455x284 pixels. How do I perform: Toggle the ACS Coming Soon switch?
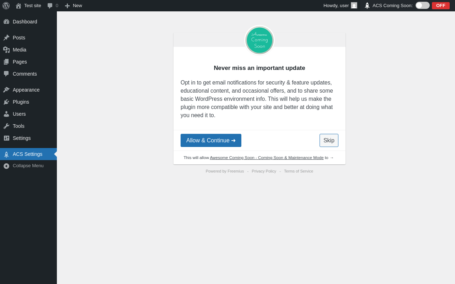pos(423,5)
